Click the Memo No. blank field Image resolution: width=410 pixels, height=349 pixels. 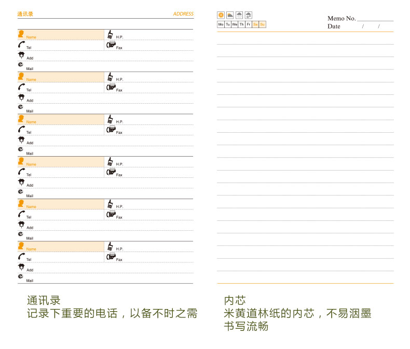pyautogui.click(x=375, y=18)
